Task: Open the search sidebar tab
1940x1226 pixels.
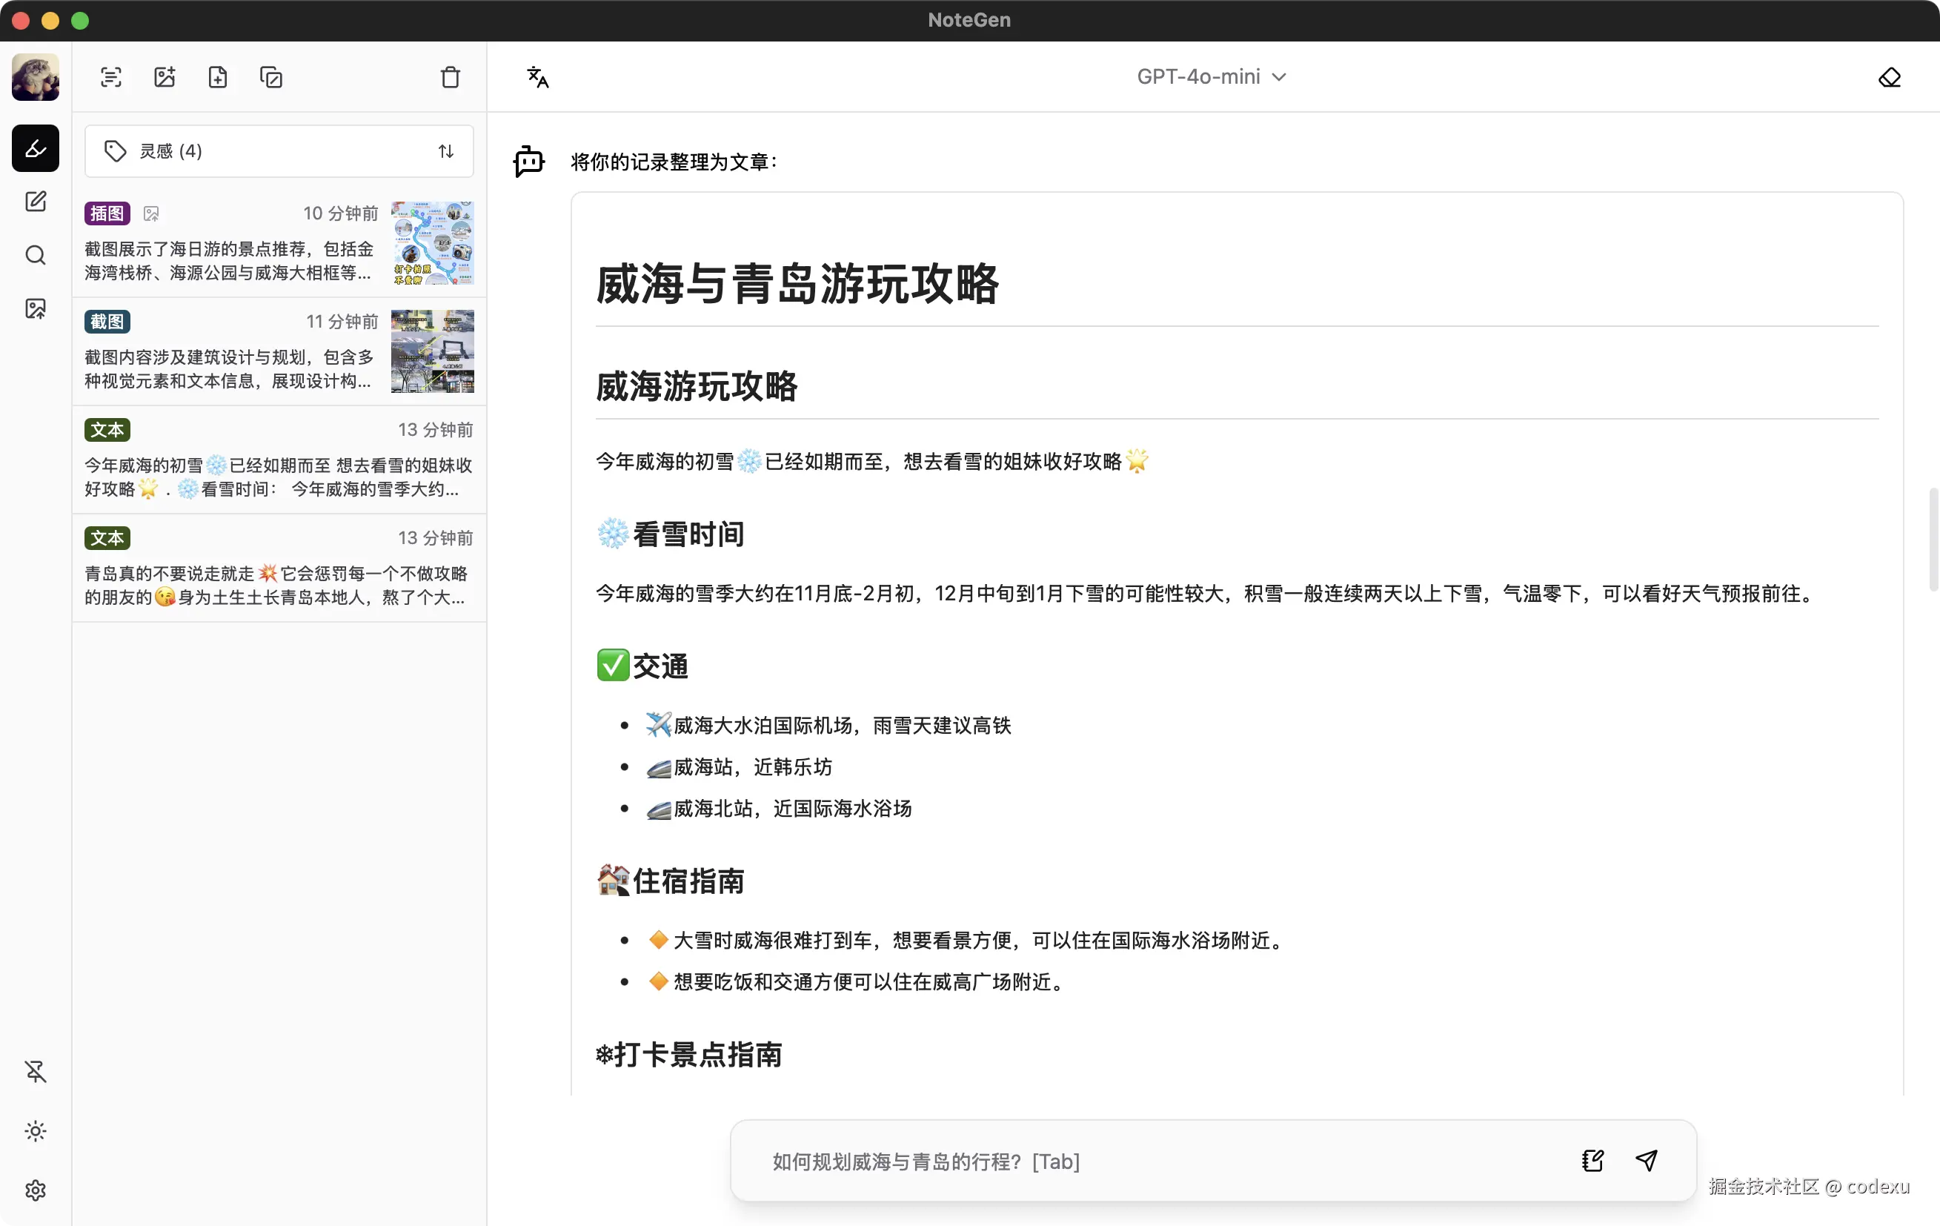Action: (x=36, y=256)
